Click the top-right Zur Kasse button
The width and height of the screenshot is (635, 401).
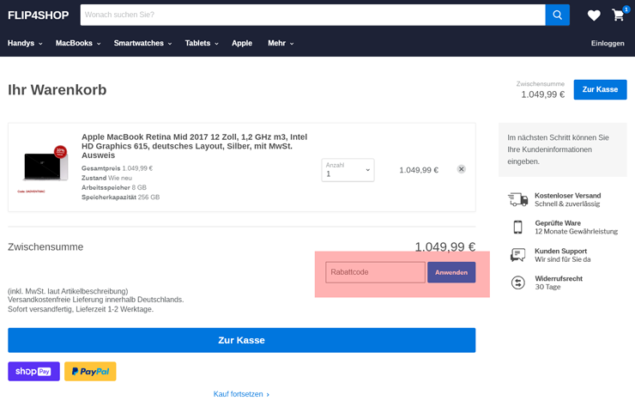(x=600, y=89)
